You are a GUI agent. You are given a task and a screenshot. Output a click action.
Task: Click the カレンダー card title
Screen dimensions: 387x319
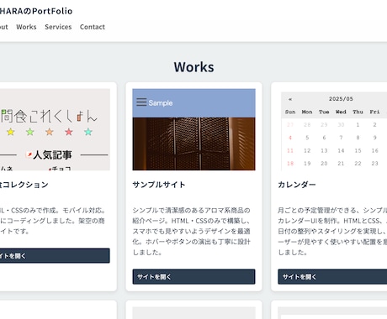297,185
